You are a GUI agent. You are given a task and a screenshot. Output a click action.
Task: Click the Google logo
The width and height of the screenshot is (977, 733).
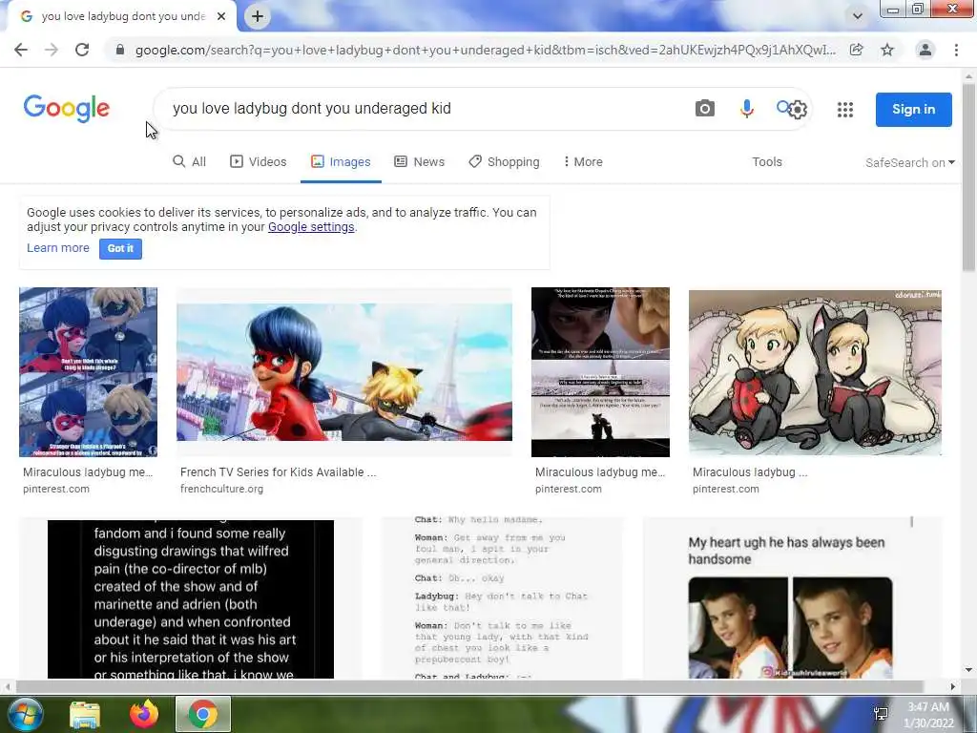[67, 109]
